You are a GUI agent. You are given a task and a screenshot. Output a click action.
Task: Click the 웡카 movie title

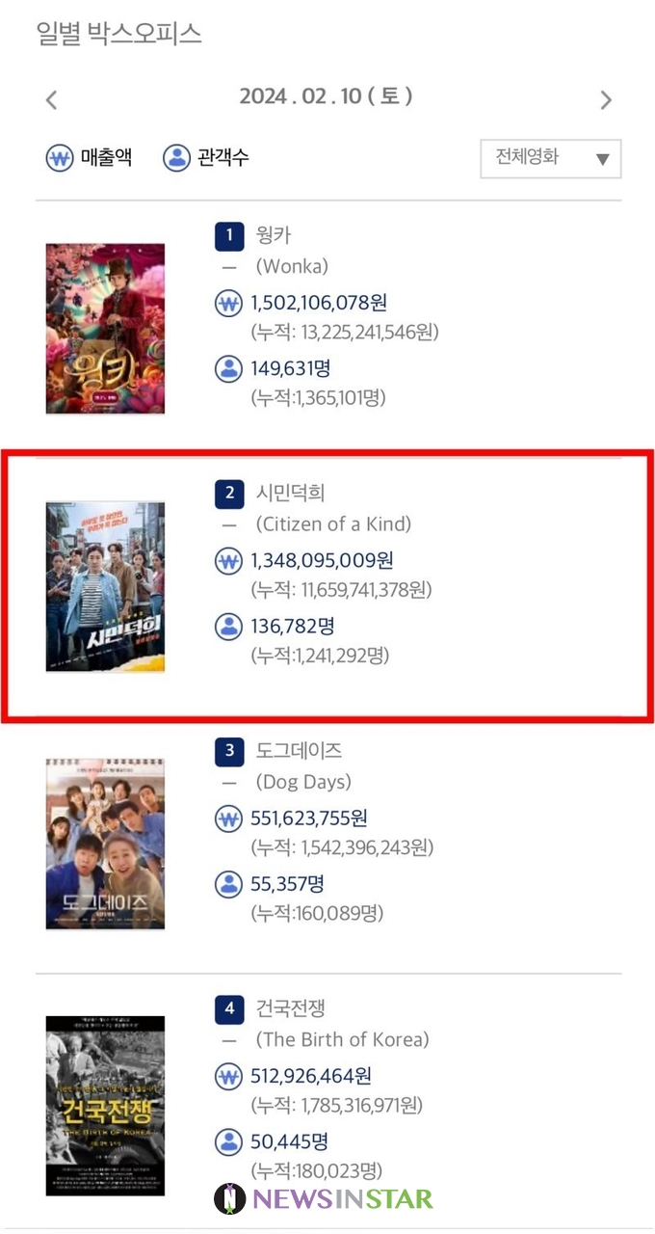click(274, 235)
